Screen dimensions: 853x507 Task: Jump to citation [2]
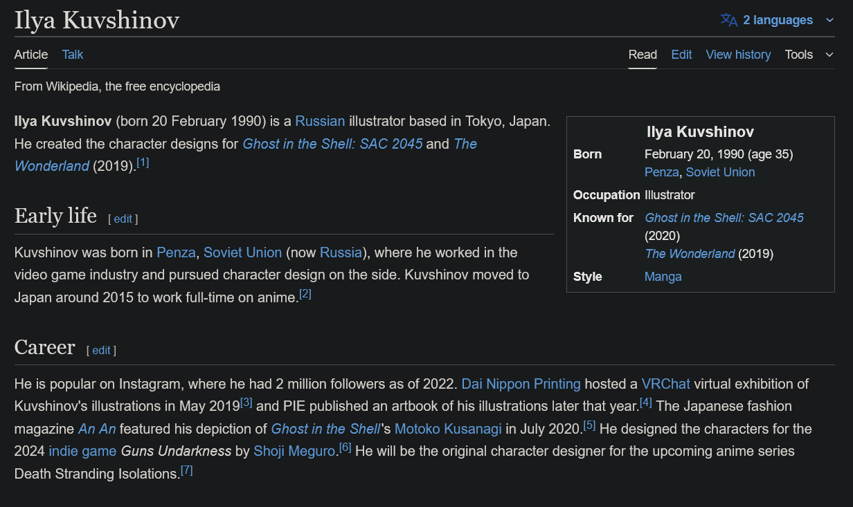tap(305, 294)
